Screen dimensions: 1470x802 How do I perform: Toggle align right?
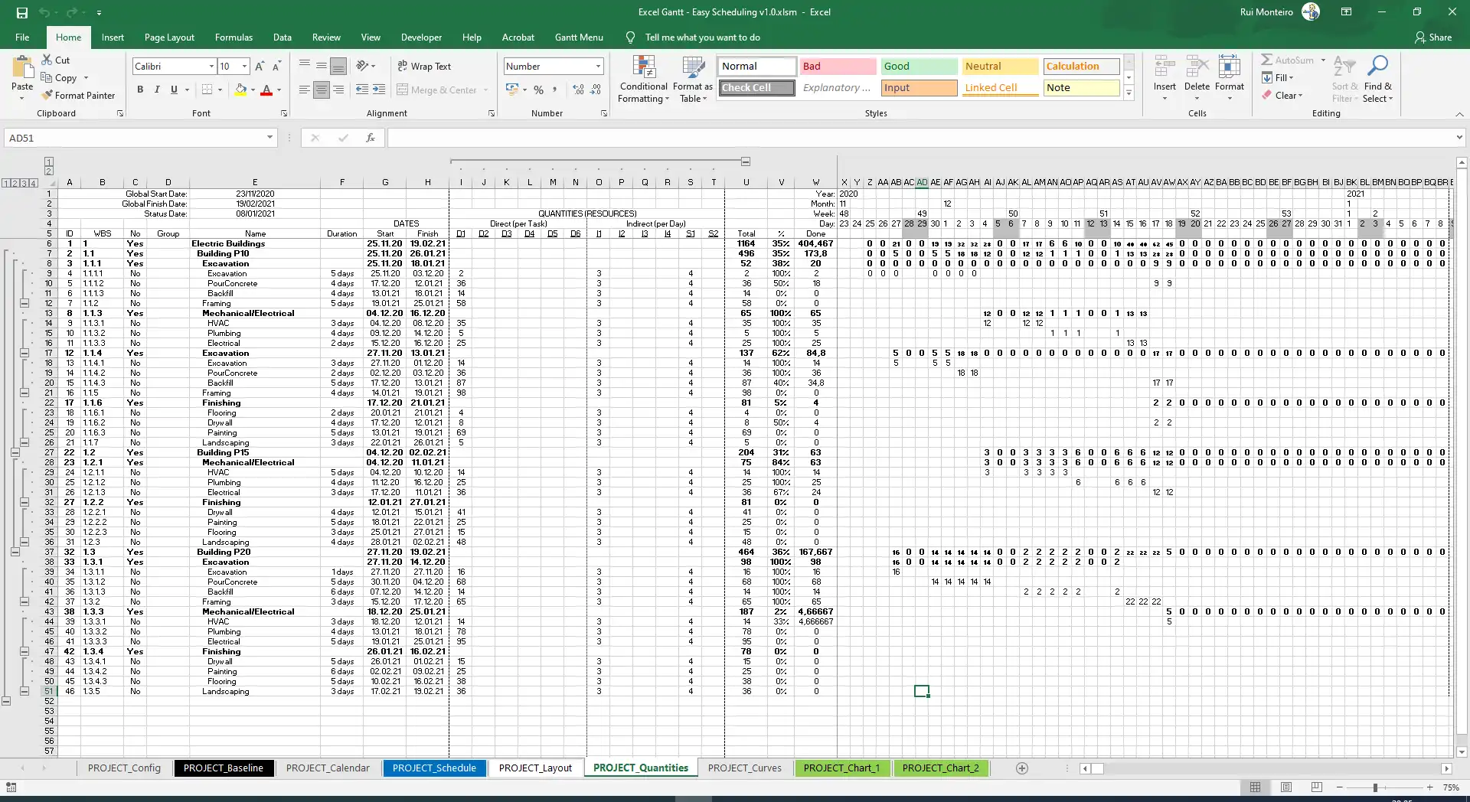point(338,90)
